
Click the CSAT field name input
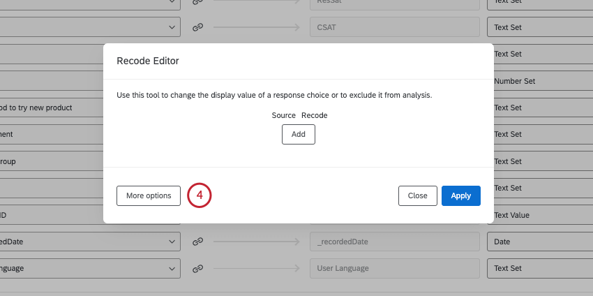coord(394,27)
